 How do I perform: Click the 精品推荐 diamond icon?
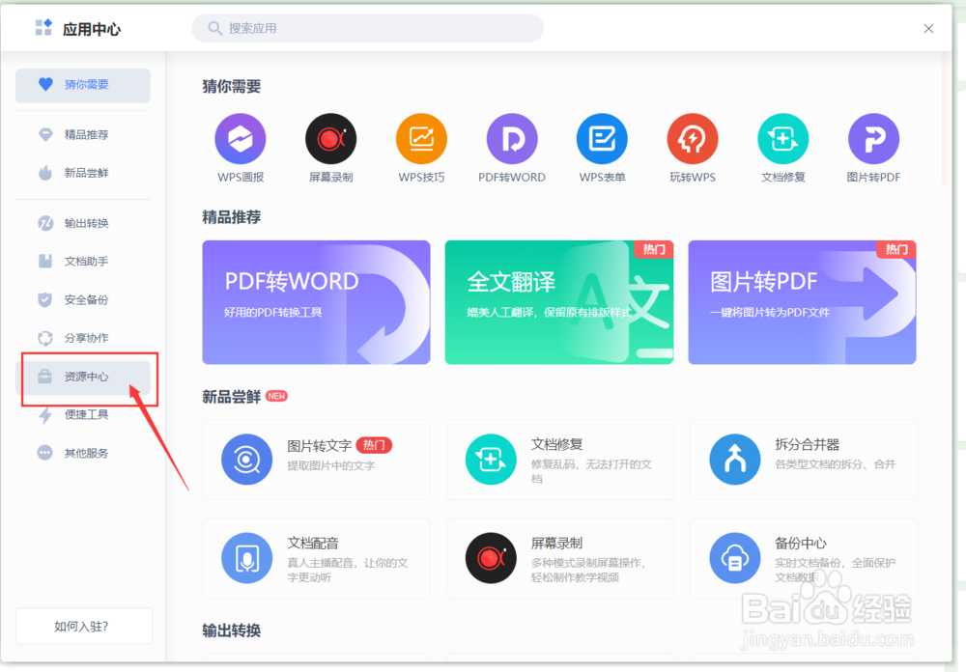[45, 134]
